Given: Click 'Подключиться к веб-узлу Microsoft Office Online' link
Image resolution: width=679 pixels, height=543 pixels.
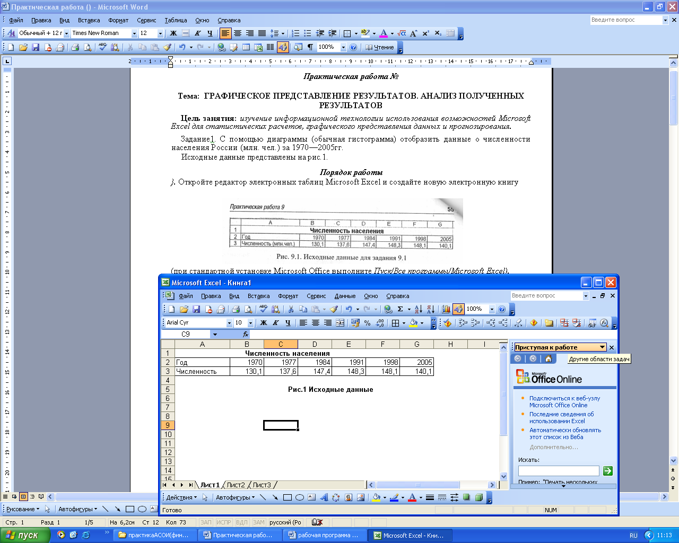Looking at the screenshot, I should click(564, 401).
